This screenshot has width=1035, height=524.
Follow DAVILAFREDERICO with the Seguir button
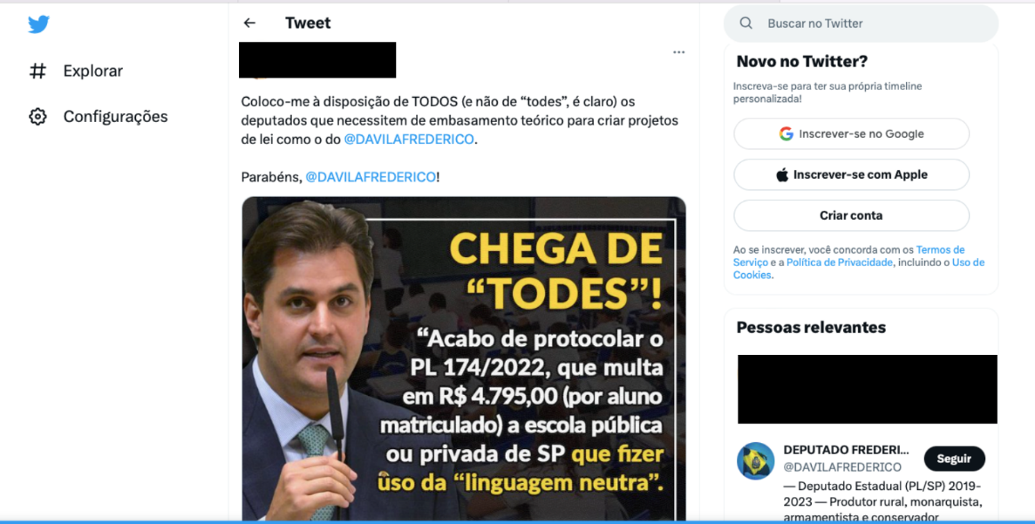coord(954,459)
